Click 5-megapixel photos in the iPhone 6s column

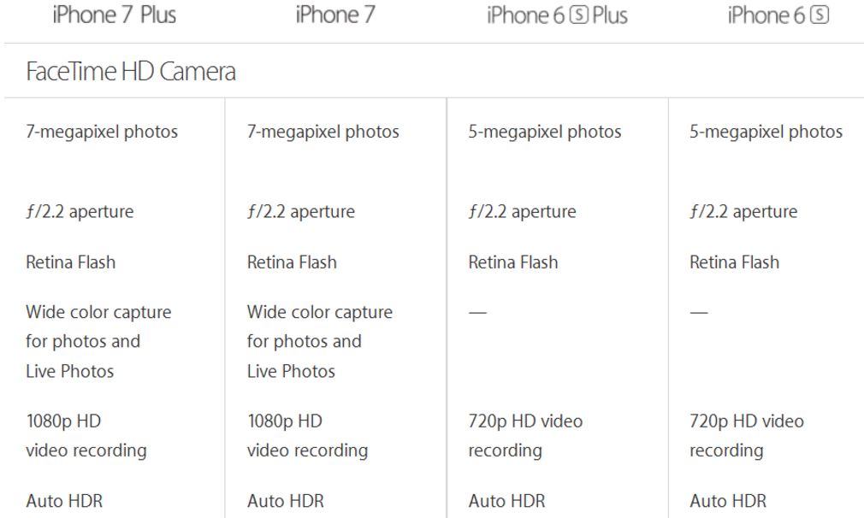pos(766,132)
